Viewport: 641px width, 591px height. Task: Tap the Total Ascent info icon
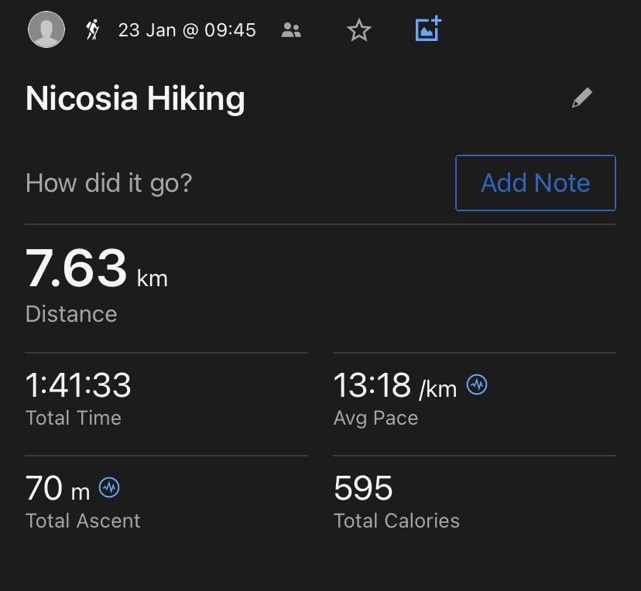(x=109, y=487)
